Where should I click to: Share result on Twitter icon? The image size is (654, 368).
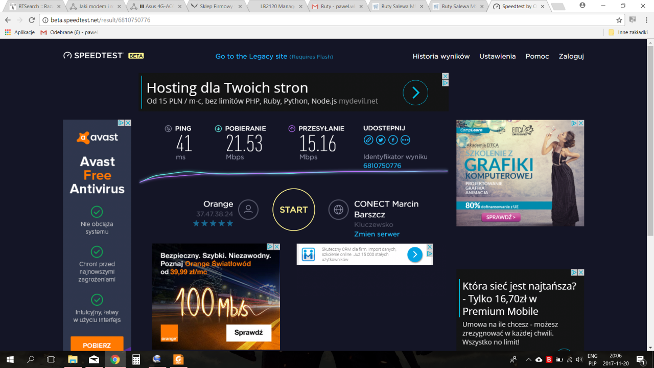pos(381,140)
